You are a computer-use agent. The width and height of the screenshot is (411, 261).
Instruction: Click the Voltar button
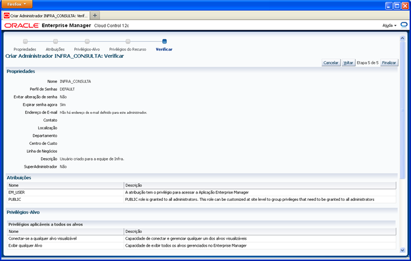tap(348, 63)
